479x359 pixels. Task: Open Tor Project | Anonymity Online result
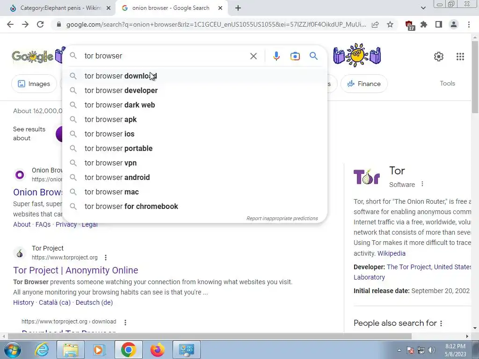(75, 270)
